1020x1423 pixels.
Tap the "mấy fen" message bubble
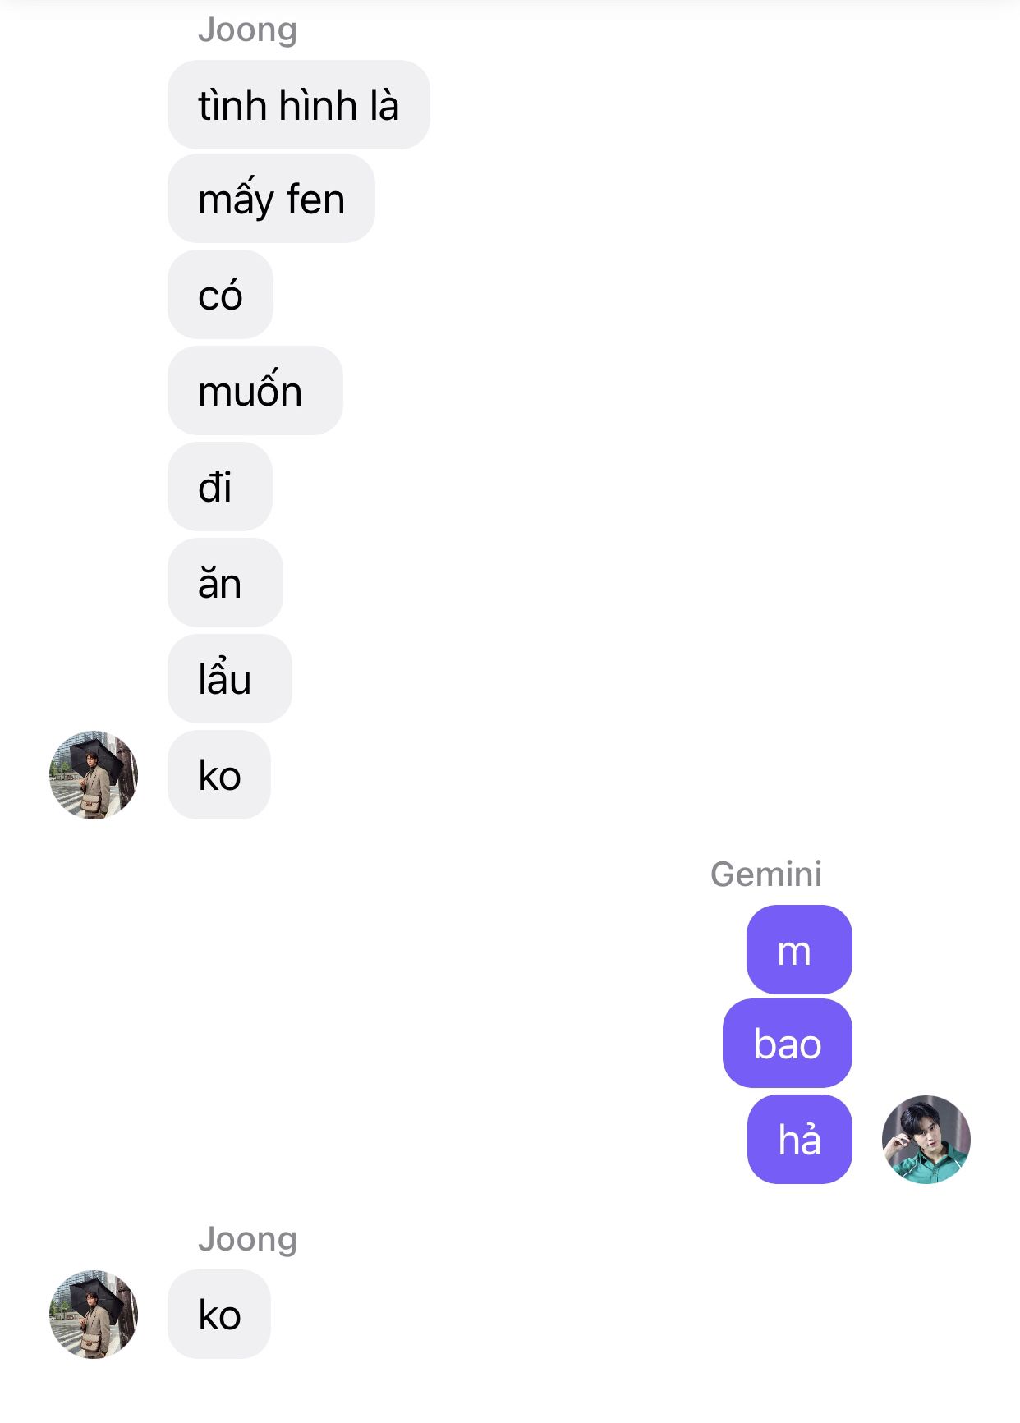[x=271, y=199]
